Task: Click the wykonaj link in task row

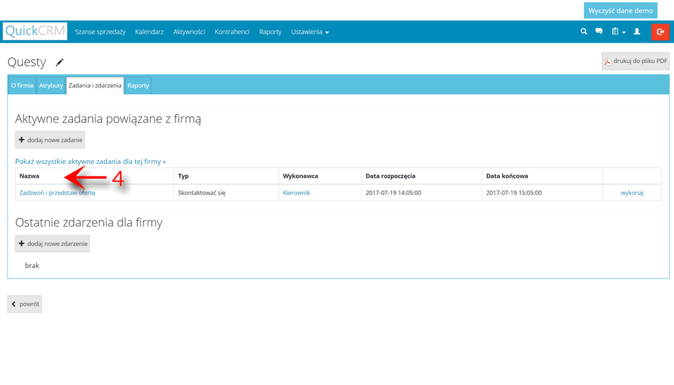Action: point(632,193)
